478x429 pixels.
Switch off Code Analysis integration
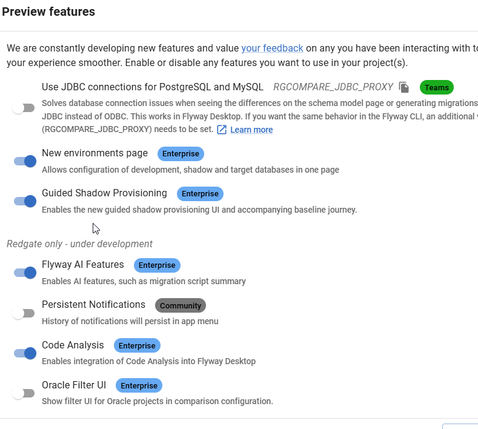tap(25, 353)
